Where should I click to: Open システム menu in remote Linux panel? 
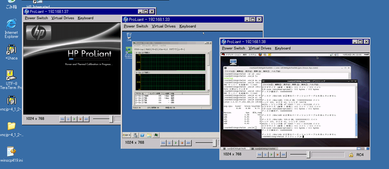pos(253,54)
